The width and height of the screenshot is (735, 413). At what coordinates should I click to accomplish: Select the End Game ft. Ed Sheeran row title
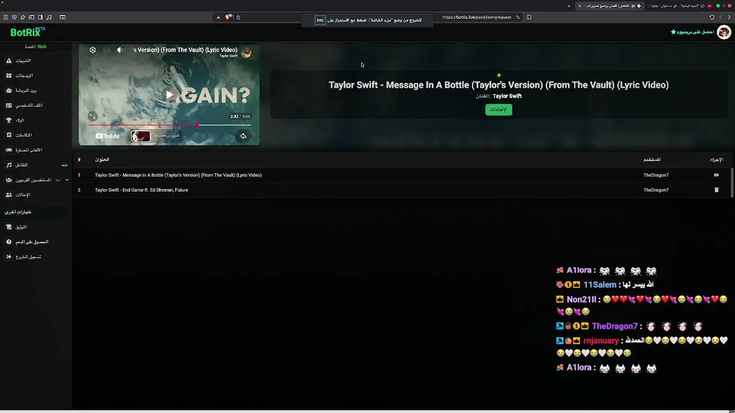coord(141,190)
